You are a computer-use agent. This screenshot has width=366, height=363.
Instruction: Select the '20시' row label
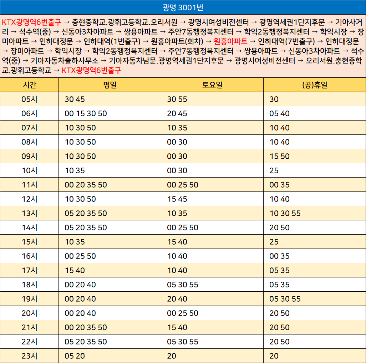(29, 313)
